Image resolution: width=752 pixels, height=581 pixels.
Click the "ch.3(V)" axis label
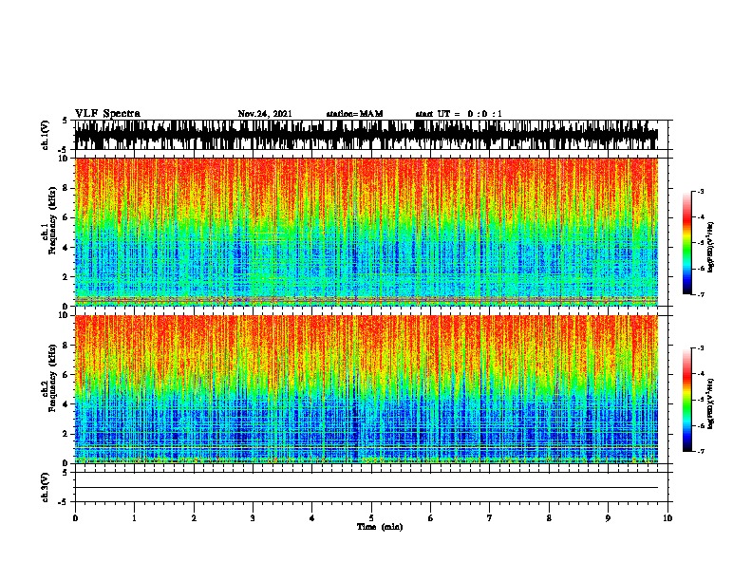coord(46,487)
